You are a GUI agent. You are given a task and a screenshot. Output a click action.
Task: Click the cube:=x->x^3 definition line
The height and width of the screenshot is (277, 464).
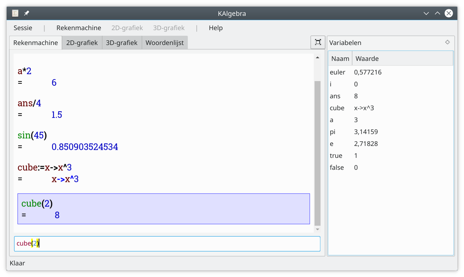(45, 167)
